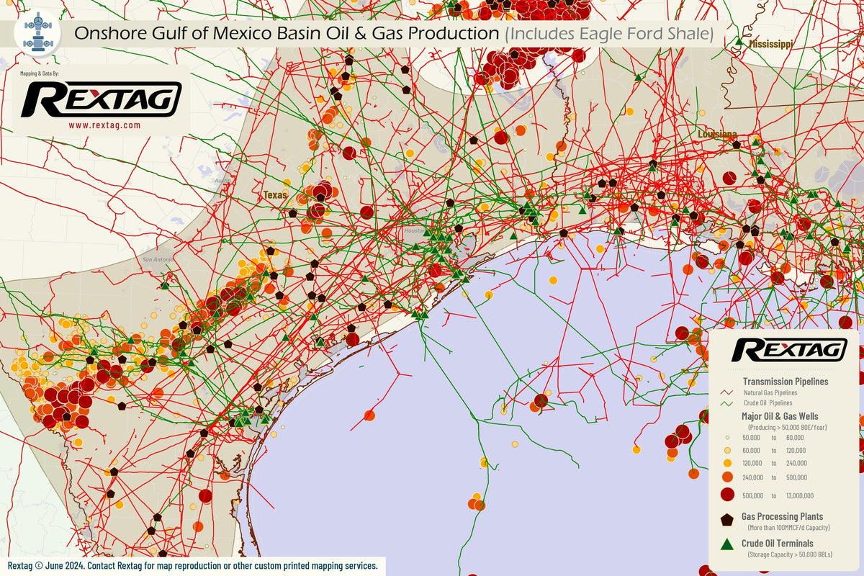Click the '(Storage Capacity > 50,000 BBLs)' note
This screenshot has width=864, height=576.
790,555
